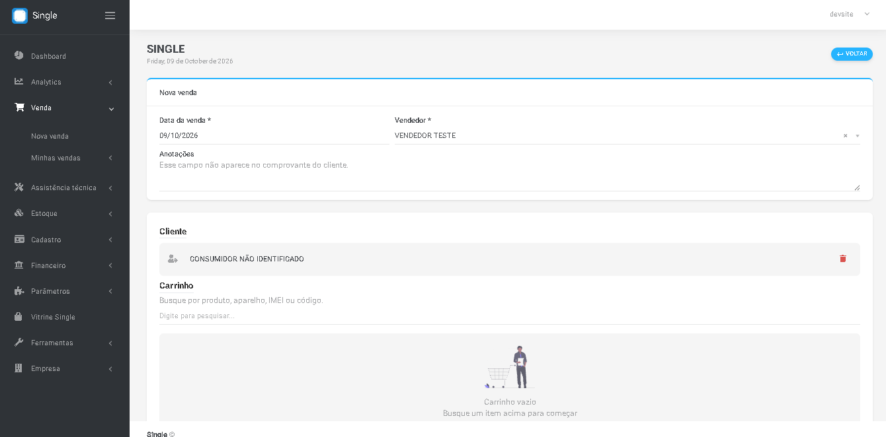Click the Parâmetros puzzle piece icon
The width and height of the screenshot is (886, 437).
(x=19, y=290)
